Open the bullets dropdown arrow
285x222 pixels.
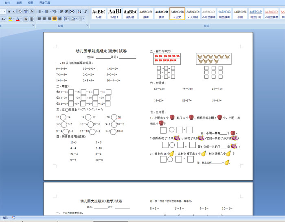coord(42,12)
